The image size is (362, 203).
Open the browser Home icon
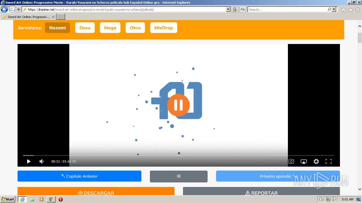[343, 10]
